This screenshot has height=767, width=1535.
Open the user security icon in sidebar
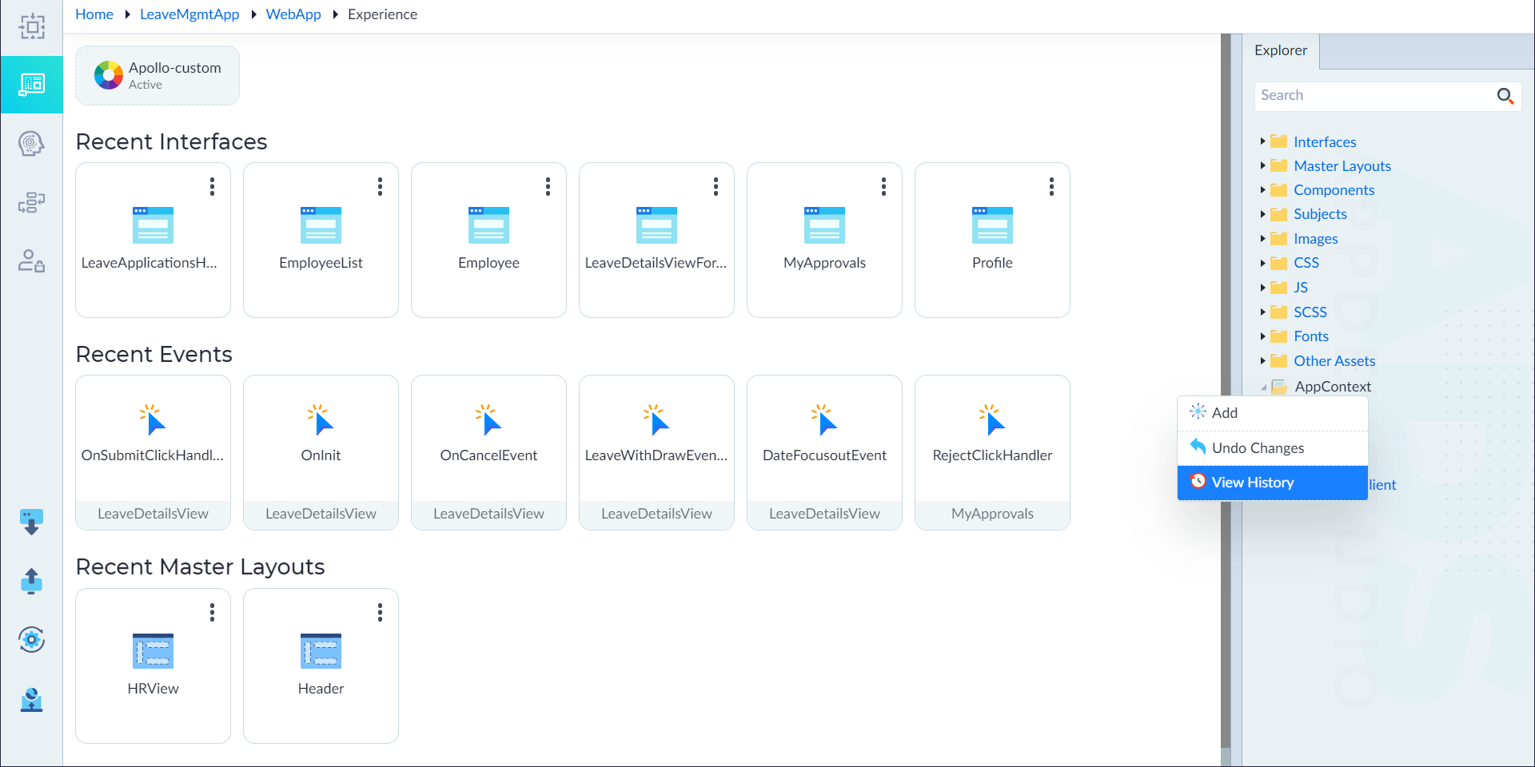(x=31, y=260)
